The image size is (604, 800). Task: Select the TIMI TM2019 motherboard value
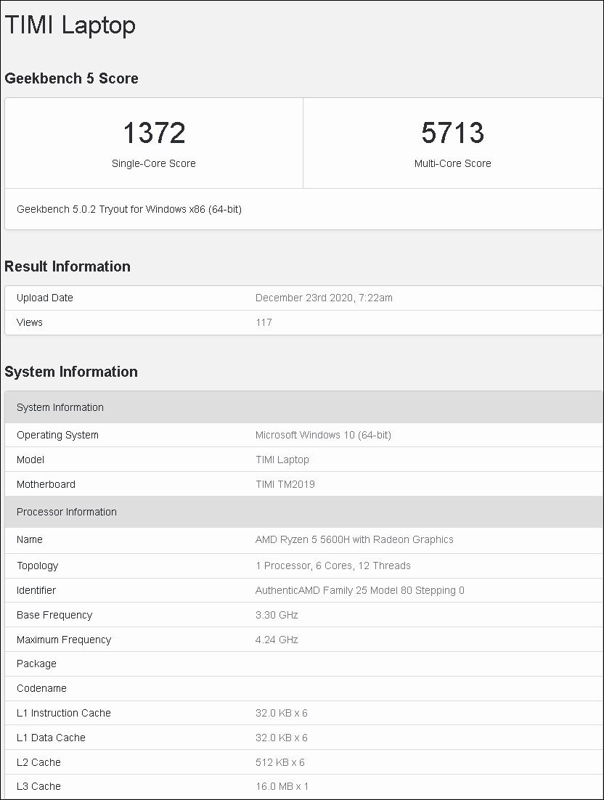tap(285, 484)
